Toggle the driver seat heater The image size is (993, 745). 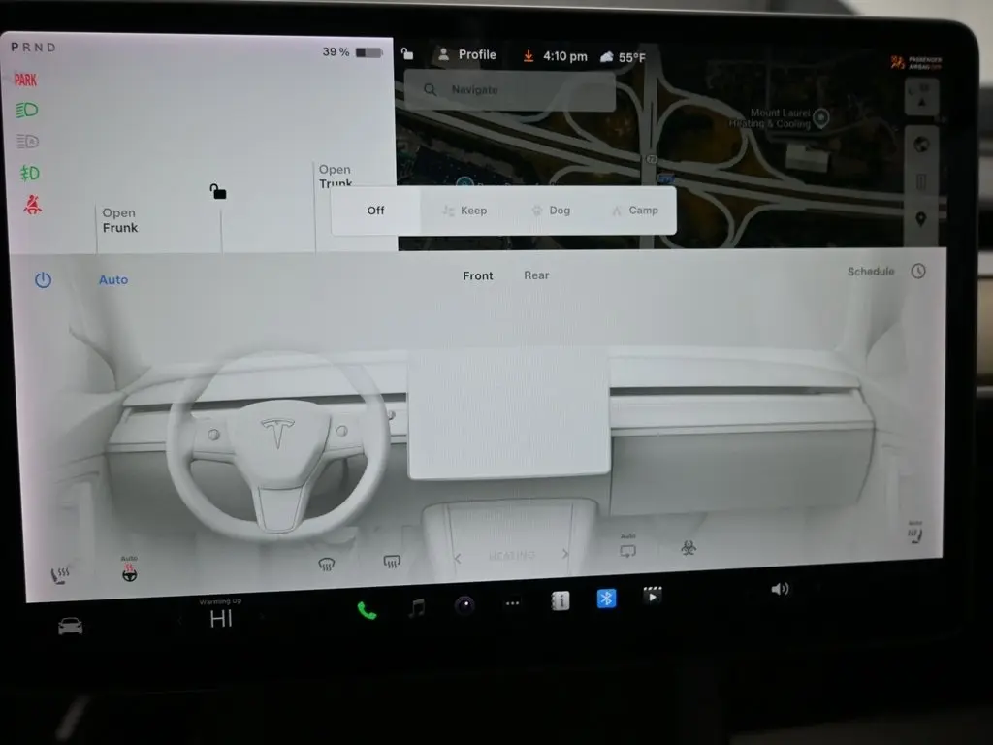pos(59,576)
